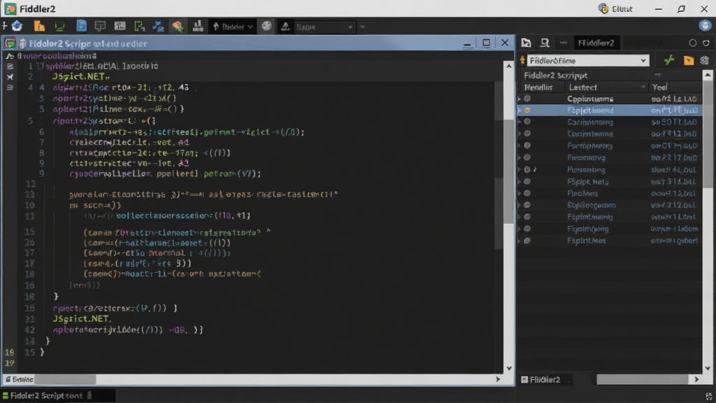Click the script list horizontal scrollbar thumb
716x403 pixels.
point(643,380)
